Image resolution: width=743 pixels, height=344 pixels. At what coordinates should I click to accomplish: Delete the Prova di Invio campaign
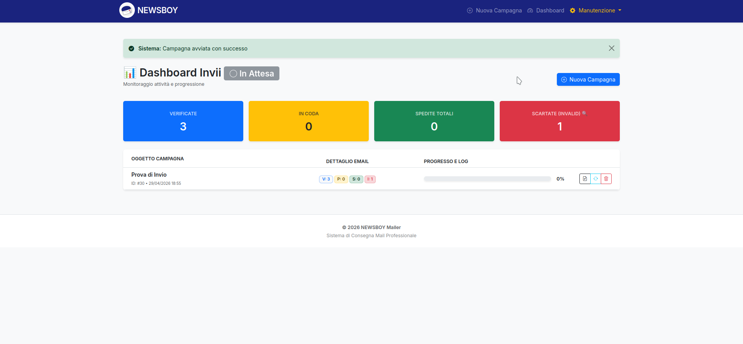point(606,179)
